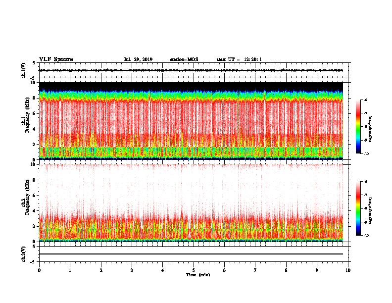Click the "ch.3(V)" waveform axis label
This screenshot has height=303, width=392.
[23, 254]
